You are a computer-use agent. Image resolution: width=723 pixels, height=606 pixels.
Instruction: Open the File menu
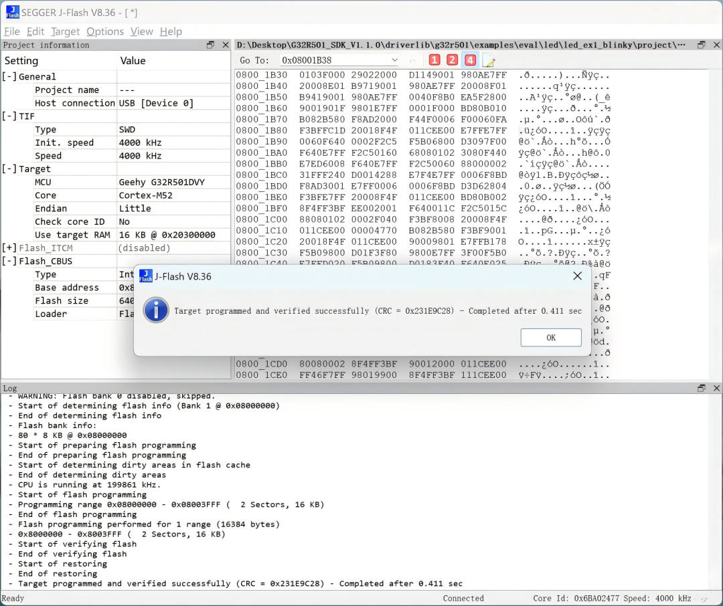[12, 31]
